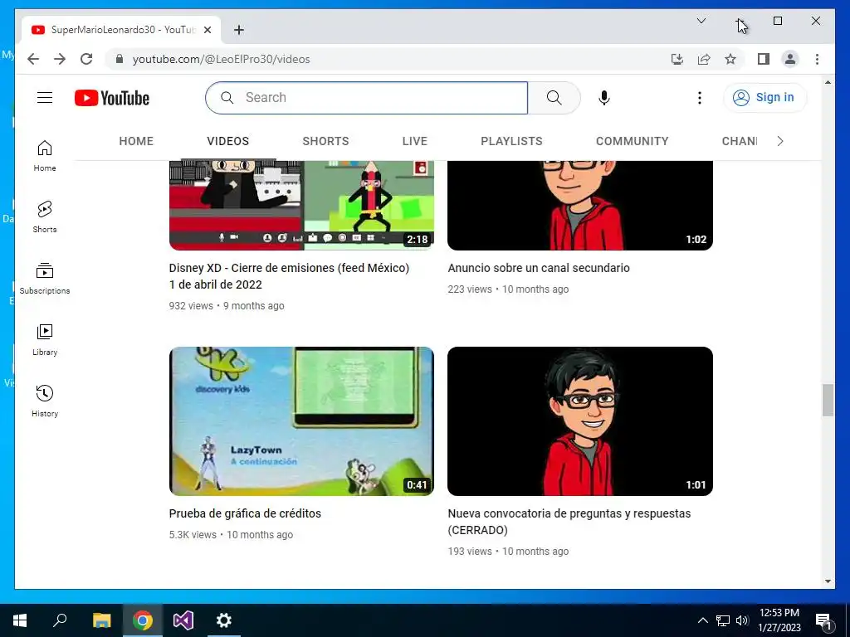Viewport: 850px width, 637px height.
Task: Click "5.3K views" text
Action: 193,535
